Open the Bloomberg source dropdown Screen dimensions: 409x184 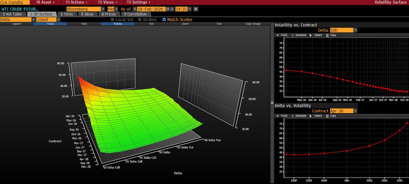tap(103, 9)
